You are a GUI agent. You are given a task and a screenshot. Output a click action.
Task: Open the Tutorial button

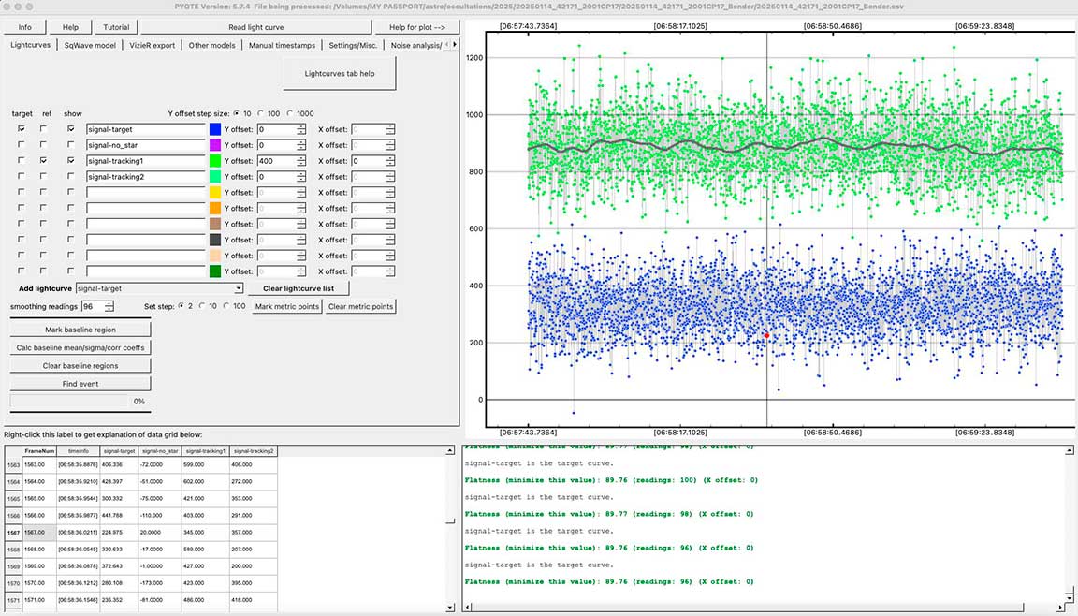[x=116, y=27]
